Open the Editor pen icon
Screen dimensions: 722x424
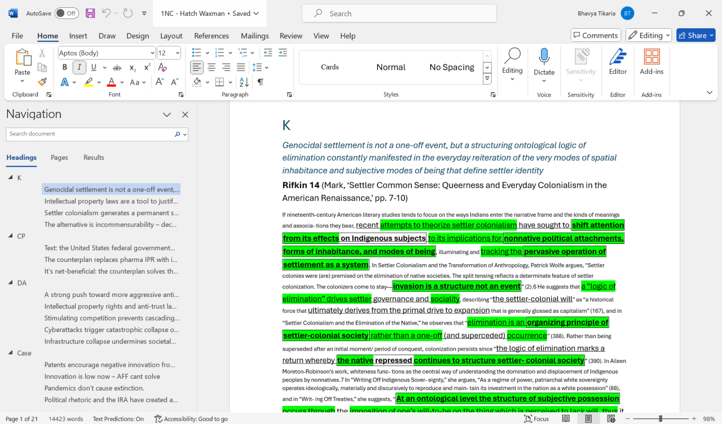pos(618,57)
